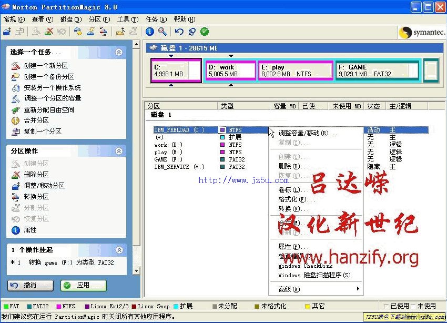Viewport: 447px width, 323px height.
Task: Choose 调整容量/移动 in context menu
Action: click(x=316, y=133)
